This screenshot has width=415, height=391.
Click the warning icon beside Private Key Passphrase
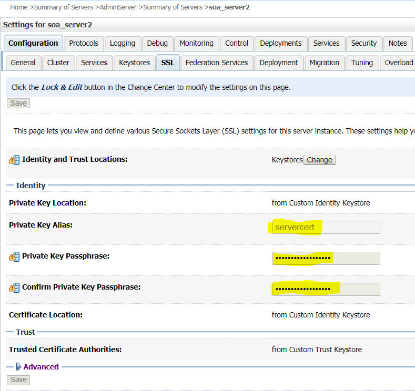point(14,257)
